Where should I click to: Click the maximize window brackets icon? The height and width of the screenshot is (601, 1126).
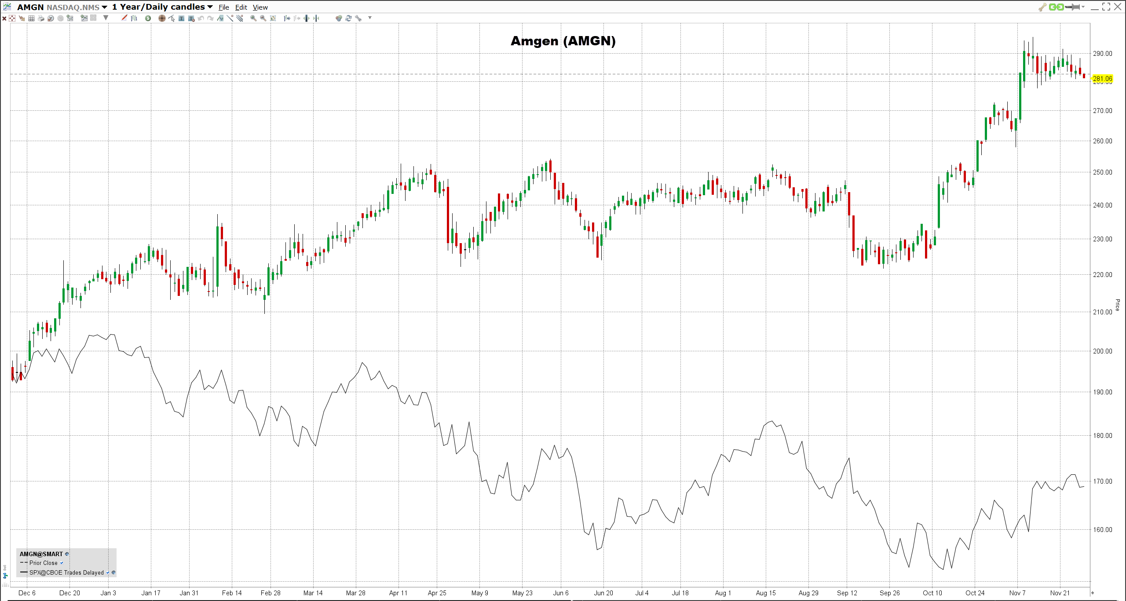point(1106,7)
